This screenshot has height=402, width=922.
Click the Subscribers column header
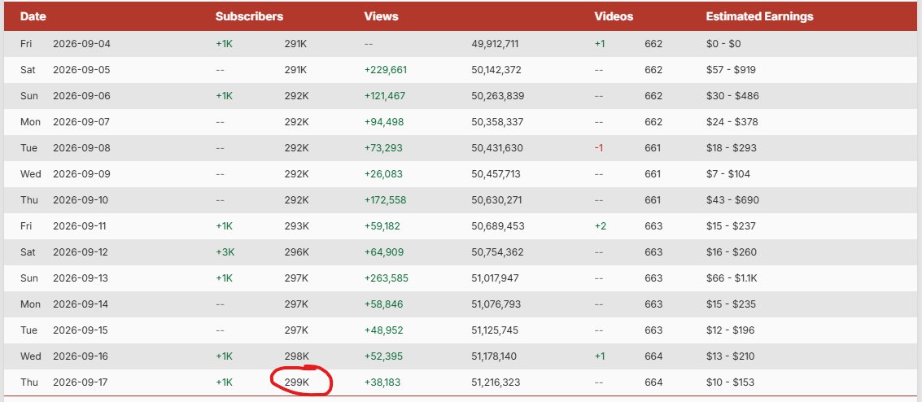249,16
